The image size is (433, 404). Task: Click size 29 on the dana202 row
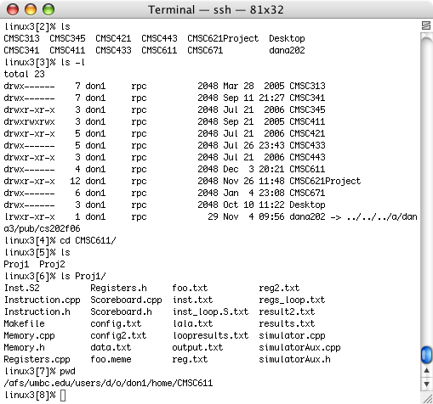point(213,216)
